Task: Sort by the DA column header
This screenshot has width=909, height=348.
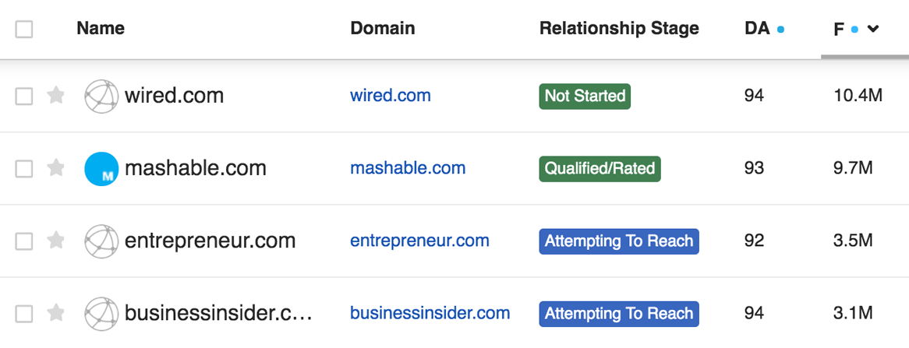Action: pyautogui.click(x=757, y=29)
